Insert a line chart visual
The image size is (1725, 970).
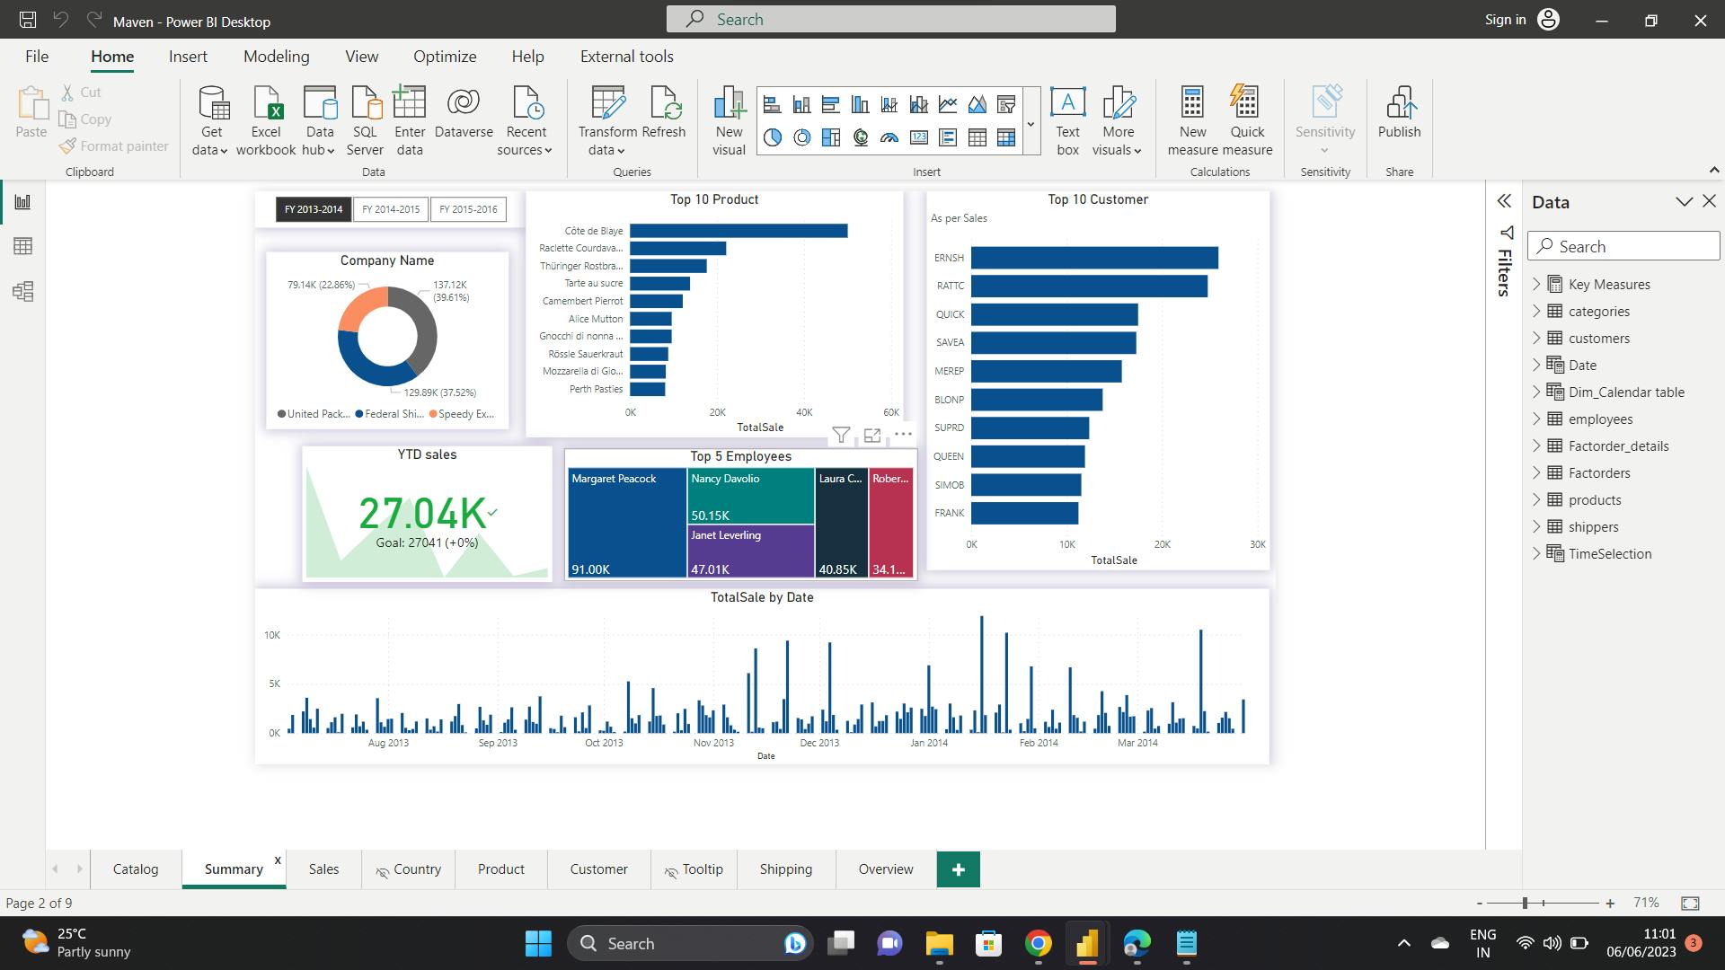click(948, 105)
